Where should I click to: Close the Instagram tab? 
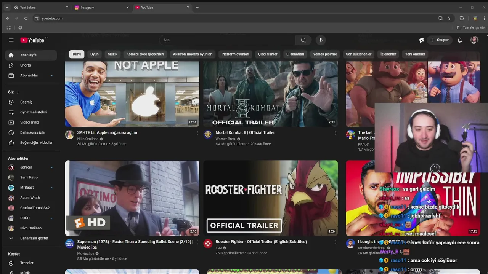click(127, 7)
